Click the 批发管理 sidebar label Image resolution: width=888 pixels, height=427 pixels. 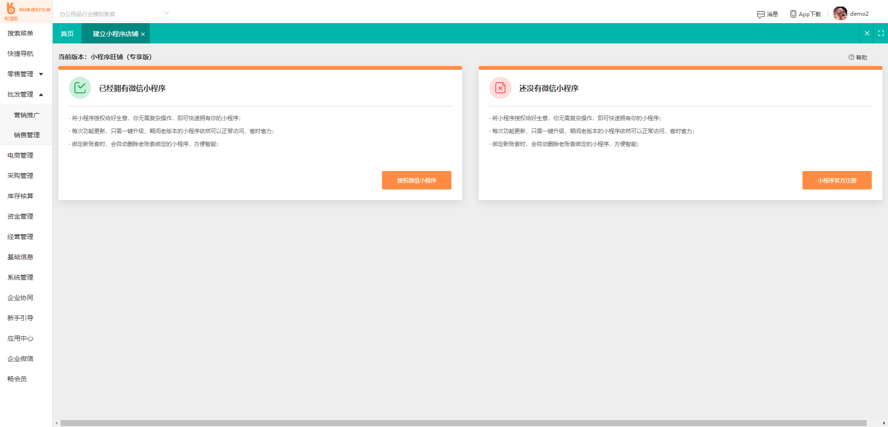point(20,94)
